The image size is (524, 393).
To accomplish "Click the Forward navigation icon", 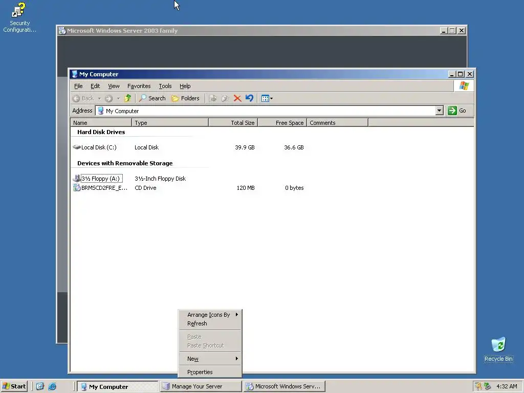I will 108,98.
